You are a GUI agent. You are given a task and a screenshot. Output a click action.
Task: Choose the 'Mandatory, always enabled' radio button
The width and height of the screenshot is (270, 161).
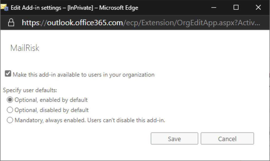[x=10, y=120]
